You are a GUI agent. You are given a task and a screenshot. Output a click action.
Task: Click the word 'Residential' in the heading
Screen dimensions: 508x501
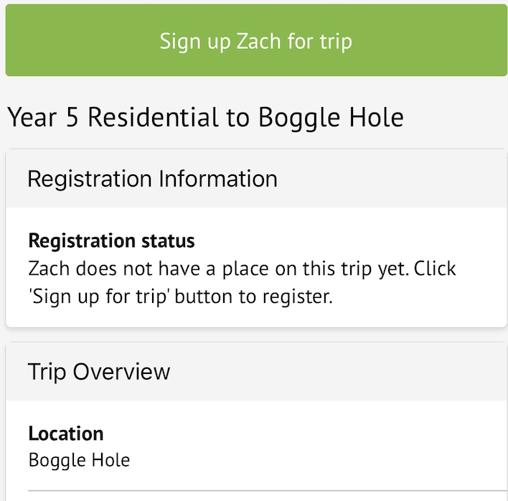pos(153,117)
